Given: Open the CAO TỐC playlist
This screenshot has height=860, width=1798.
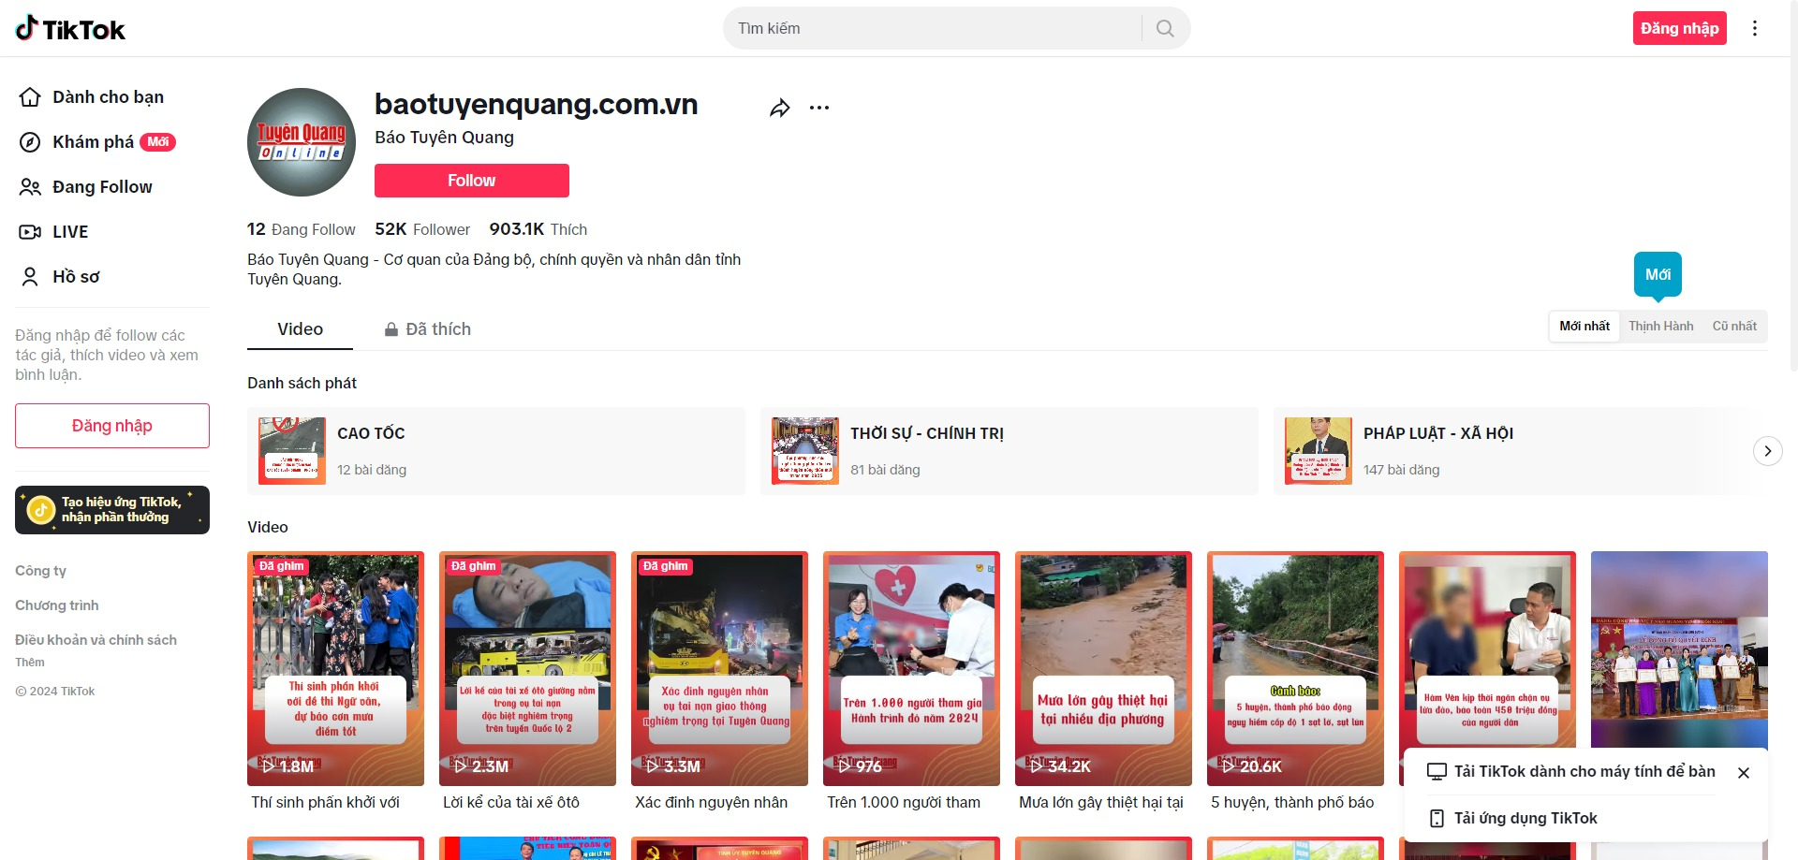Looking at the screenshot, I should [x=496, y=451].
